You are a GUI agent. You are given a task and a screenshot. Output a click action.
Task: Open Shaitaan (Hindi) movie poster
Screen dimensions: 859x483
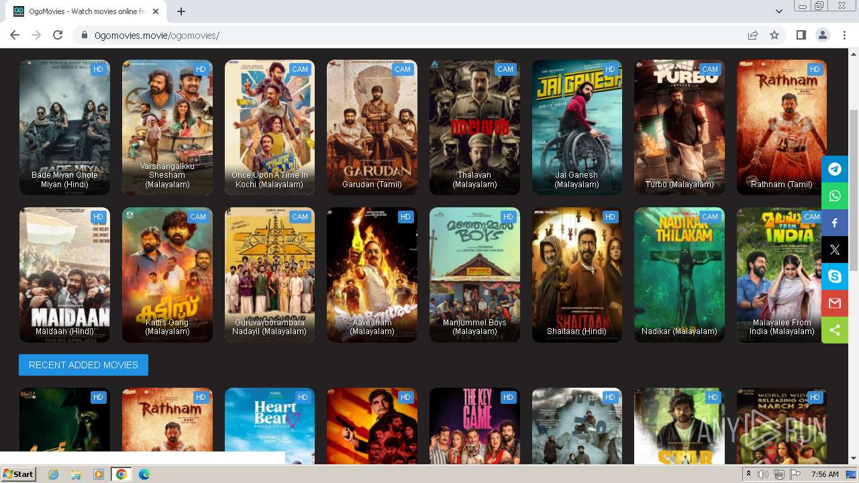[x=577, y=275]
